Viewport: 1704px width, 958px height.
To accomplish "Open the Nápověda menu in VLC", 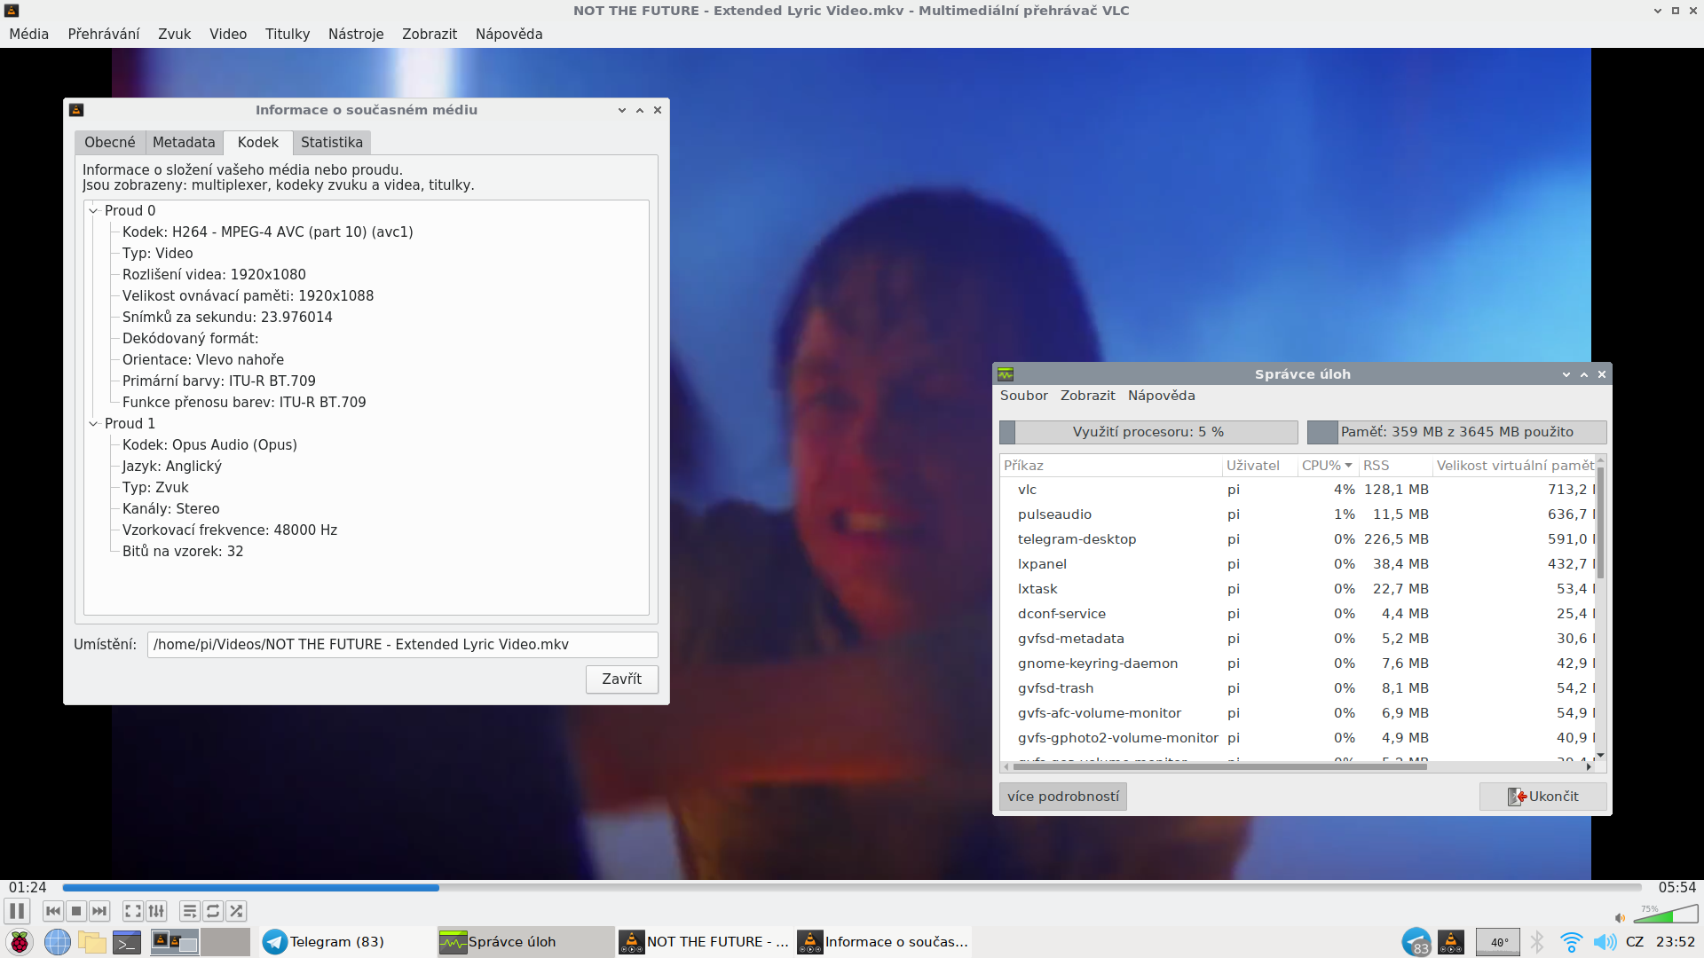I will 509,34.
